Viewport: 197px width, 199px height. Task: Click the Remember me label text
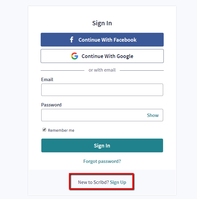coord(61,130)
